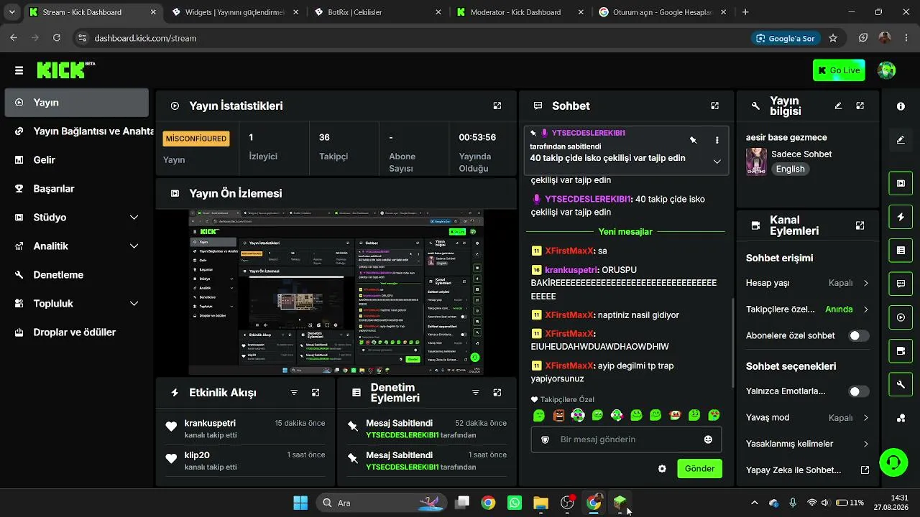Image resolution: width=920 pixels, height=517 pixels.
Task: Unpin the pinned chat message
Action: click(693, 140)
